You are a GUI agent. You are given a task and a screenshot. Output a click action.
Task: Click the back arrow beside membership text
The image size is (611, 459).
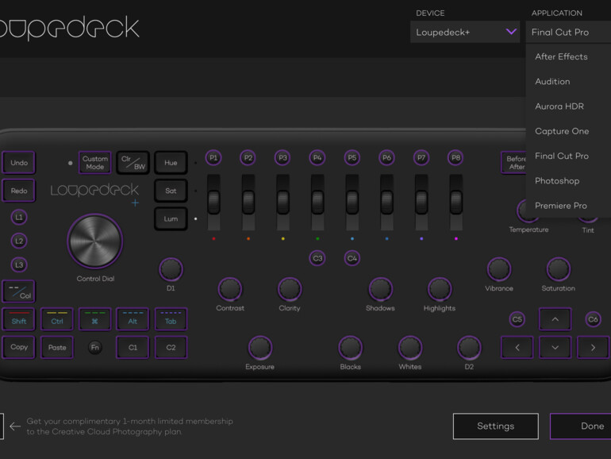(15, 426)
